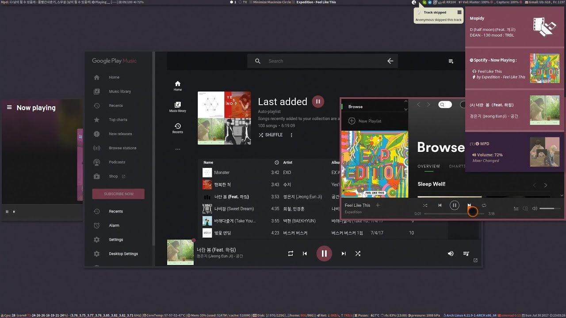Pause playback in Google Play player bar
Image resolution: width=566 pixels, height=318 pixels.
[324, 254]
